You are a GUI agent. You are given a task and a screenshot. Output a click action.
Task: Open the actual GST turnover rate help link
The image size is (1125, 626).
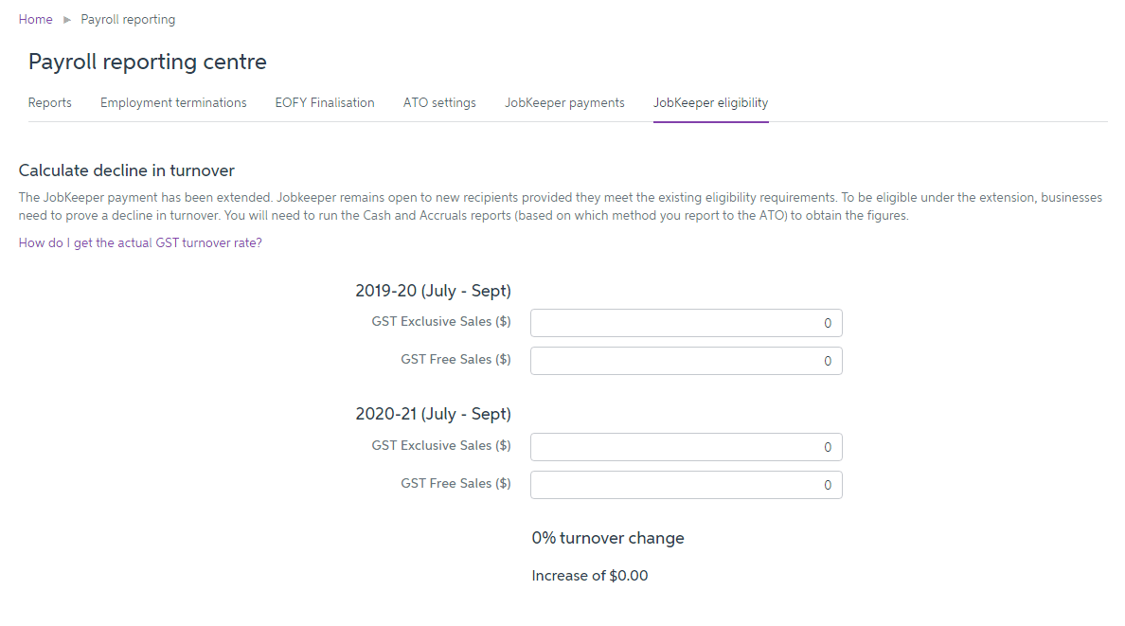point(140,242)
